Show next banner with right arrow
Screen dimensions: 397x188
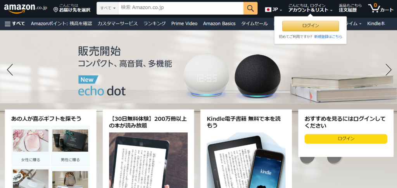[x=388, y=70]
